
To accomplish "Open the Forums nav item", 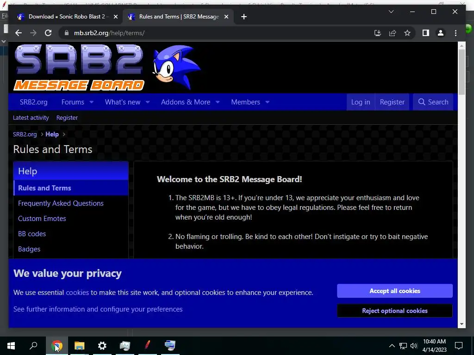I will [73, 102].
